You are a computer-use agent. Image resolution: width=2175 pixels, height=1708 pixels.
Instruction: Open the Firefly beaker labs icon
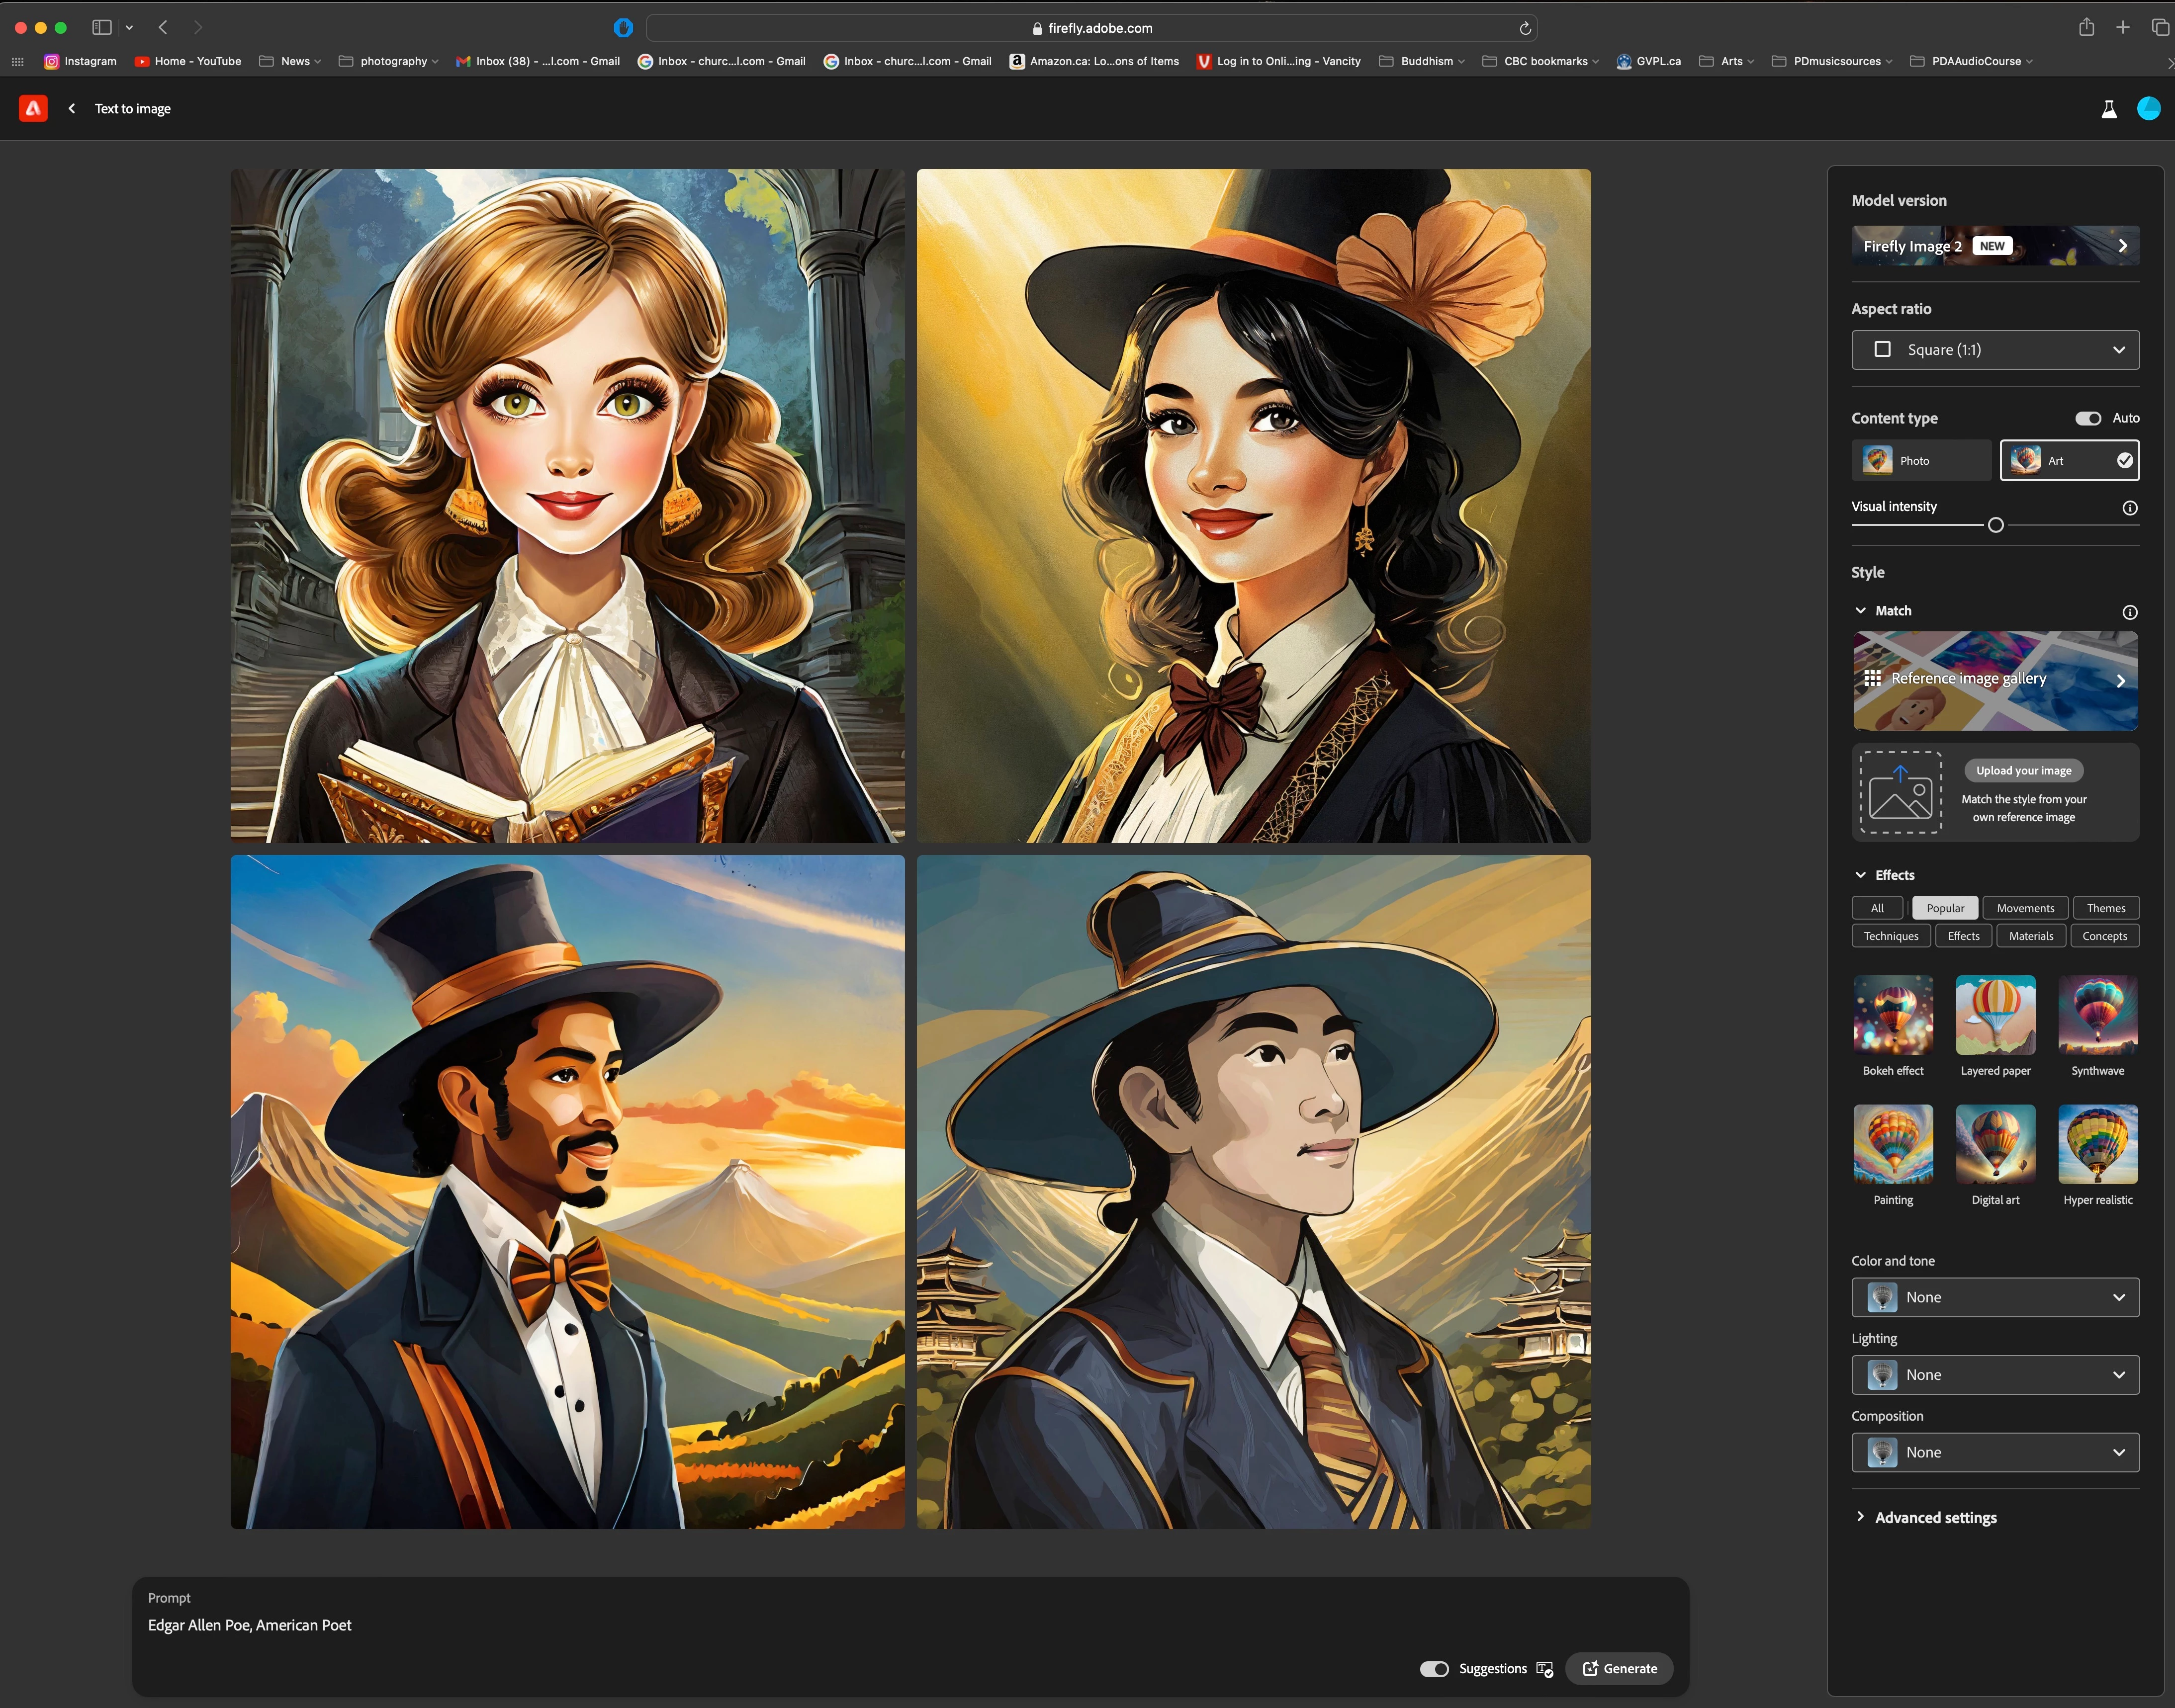click(x=2108, y=109)
